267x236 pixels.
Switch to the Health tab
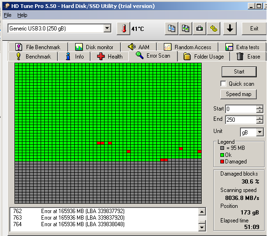click(110, 56)
